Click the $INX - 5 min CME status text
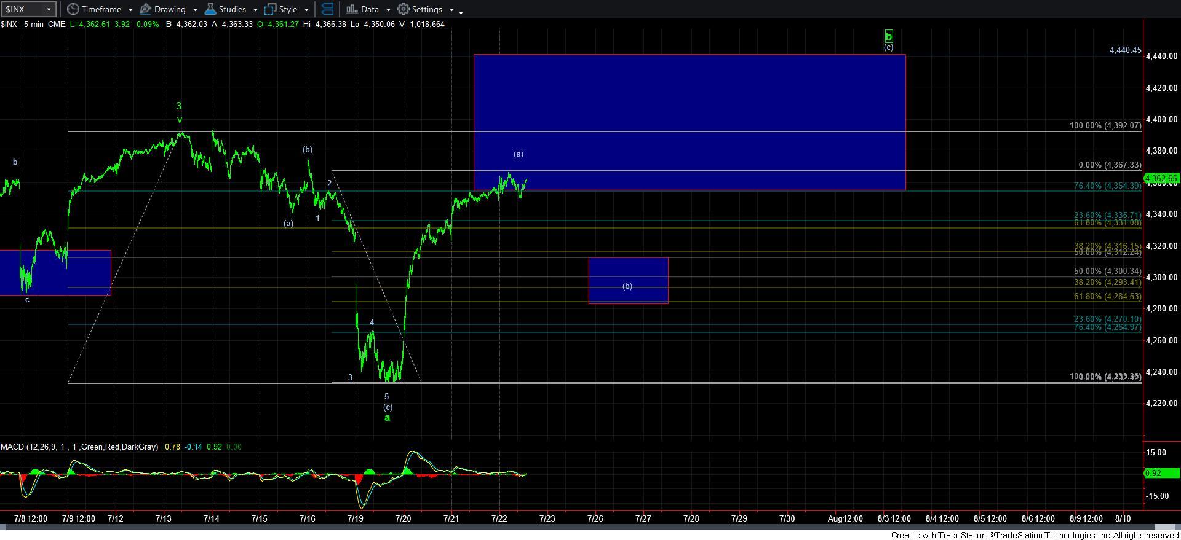The image size is (1181, 540). coord(33,24)
